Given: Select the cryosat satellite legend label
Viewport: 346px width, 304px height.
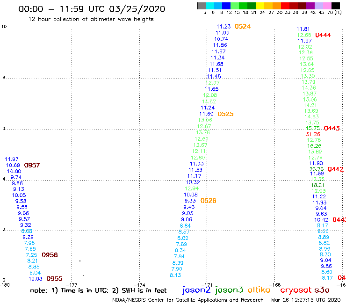Looking at the screenshot, I should point(296,290).
